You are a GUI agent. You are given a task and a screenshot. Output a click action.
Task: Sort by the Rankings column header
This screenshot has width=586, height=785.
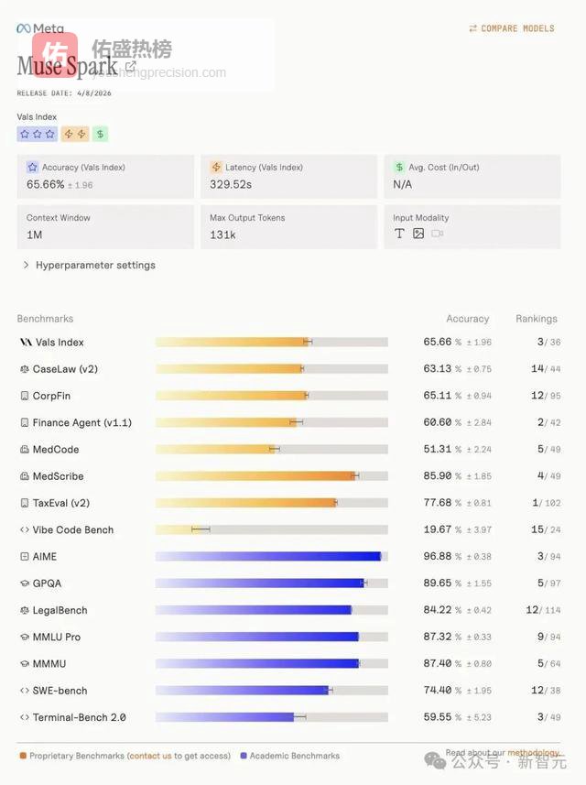pos(536,319)
